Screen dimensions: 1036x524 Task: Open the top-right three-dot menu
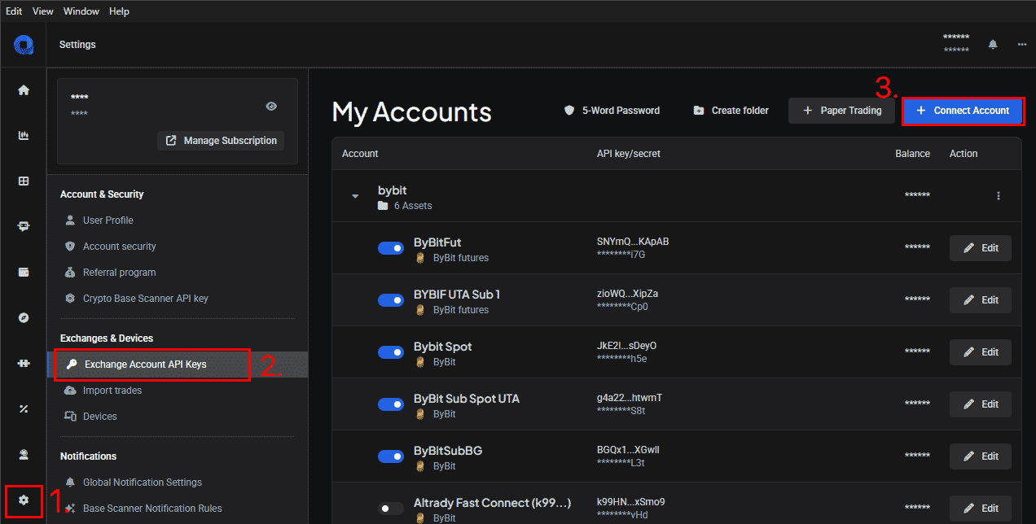click(1022, 45)
